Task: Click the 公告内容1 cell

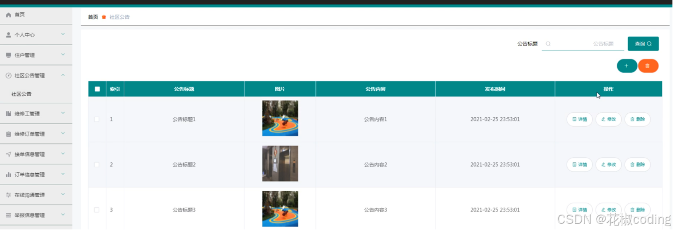Action: [375, 119]
